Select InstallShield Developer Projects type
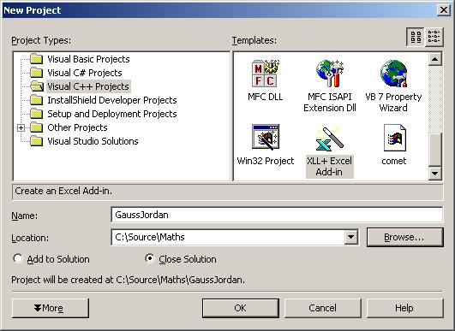 click(112, 100)
